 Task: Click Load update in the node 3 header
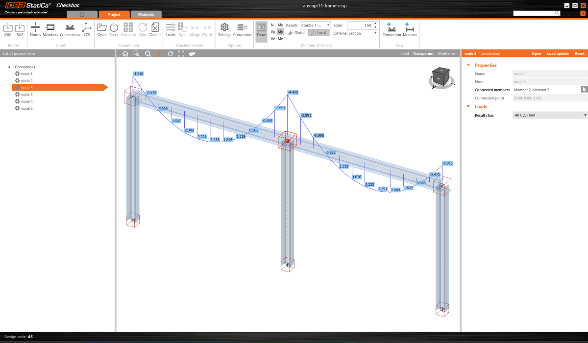(558, 53)
